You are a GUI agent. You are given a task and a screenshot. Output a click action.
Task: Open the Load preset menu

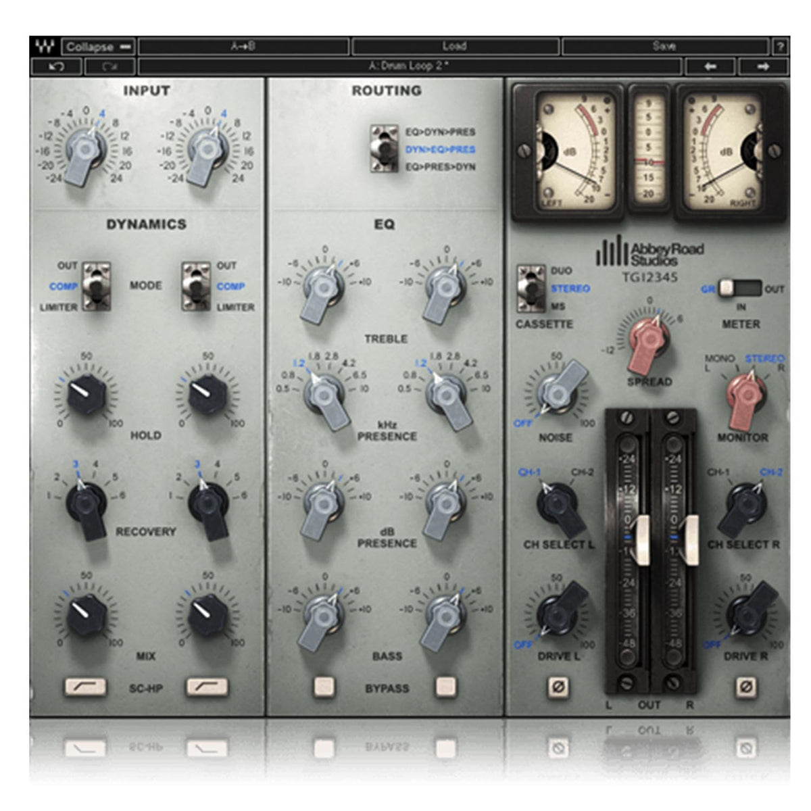pyautogui.click(x=455, y=47)
